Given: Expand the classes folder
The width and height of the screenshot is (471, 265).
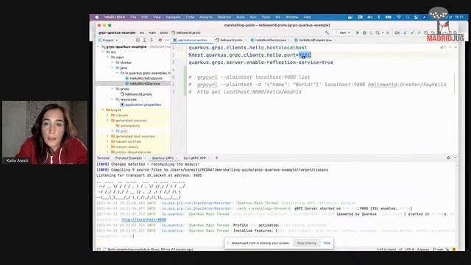Looking at the screenshot, I should coord(107,116).
